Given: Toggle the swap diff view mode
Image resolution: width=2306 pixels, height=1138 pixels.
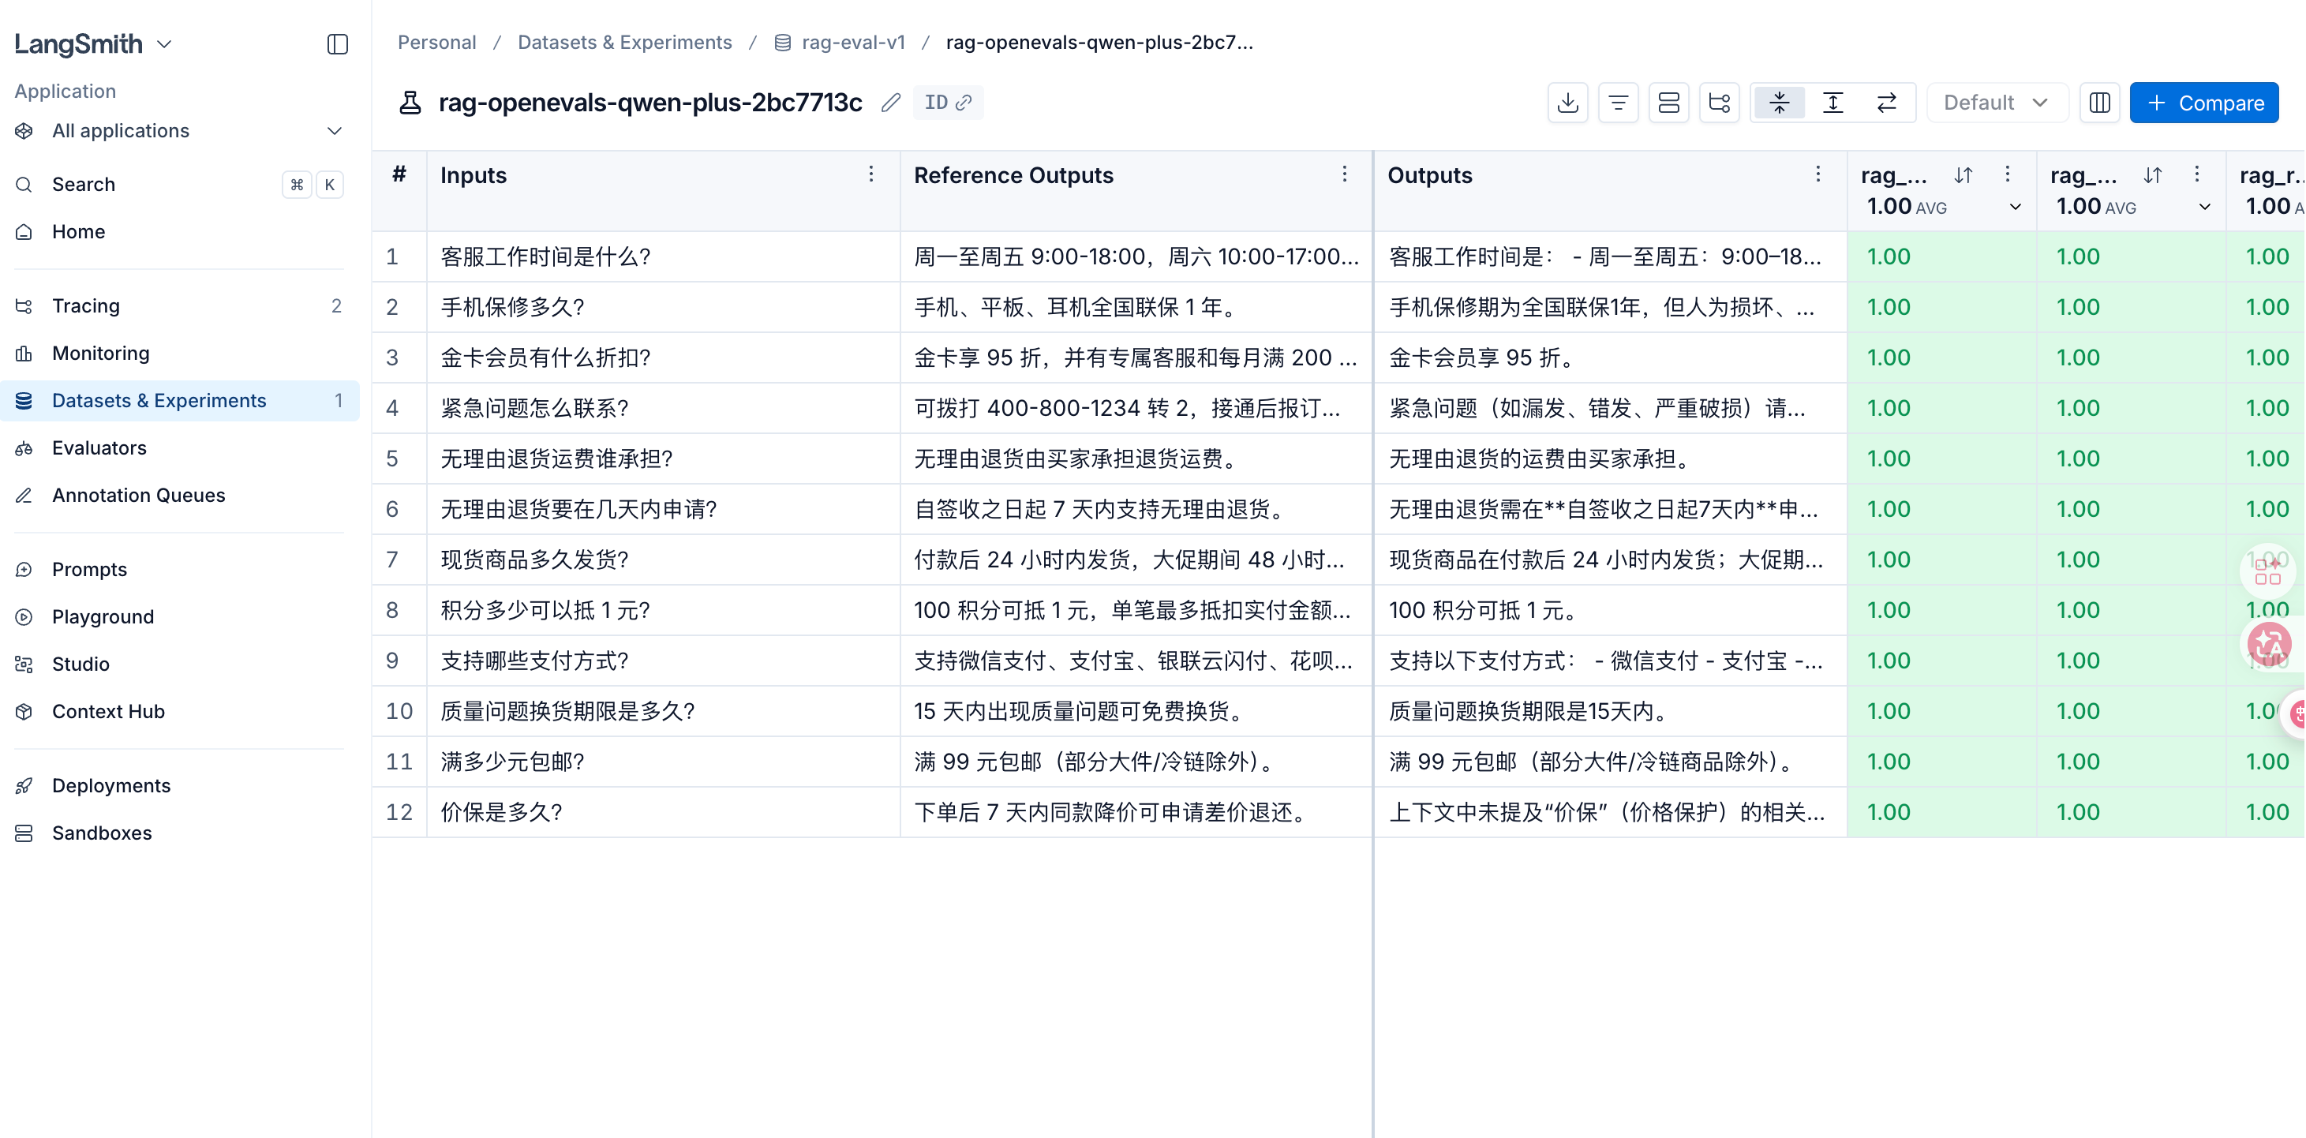Looking at the screenshot, I should pyautogui.click(x=1886, y=103).
